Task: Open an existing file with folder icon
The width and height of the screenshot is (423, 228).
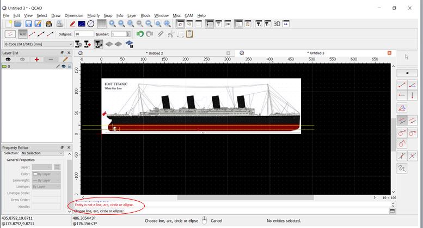Action: coord(18,24)
